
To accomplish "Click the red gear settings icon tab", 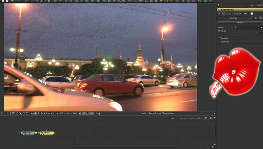I will (256, 18).
